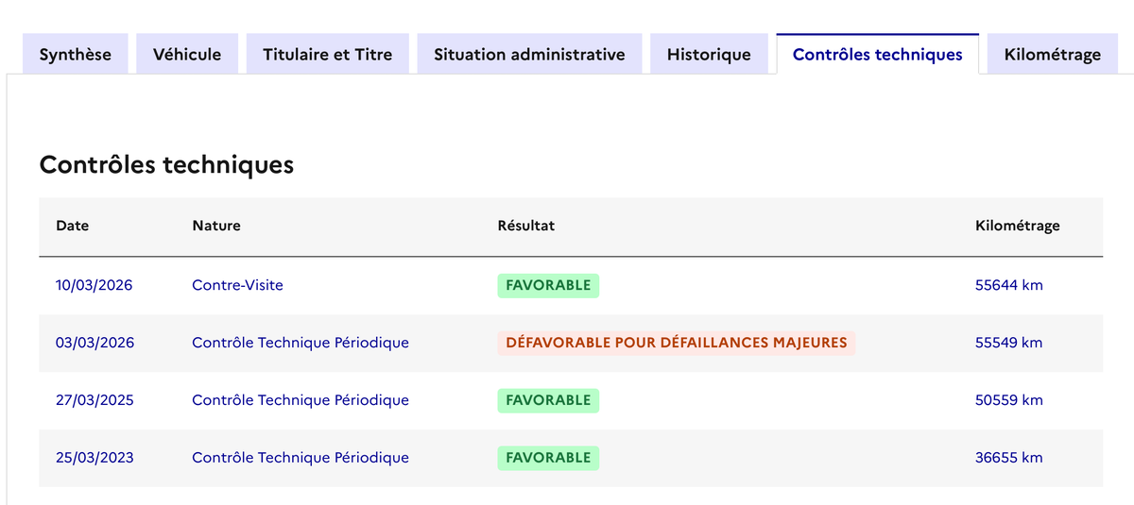Switch to the Kilométrage tab
Screen dimensions: 1134x505
(x=1053, y=55)
